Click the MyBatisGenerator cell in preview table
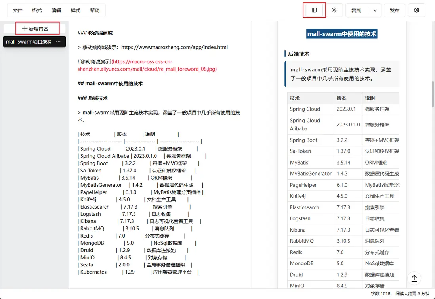This screenshot has width=435, height=299. point(311,174)
